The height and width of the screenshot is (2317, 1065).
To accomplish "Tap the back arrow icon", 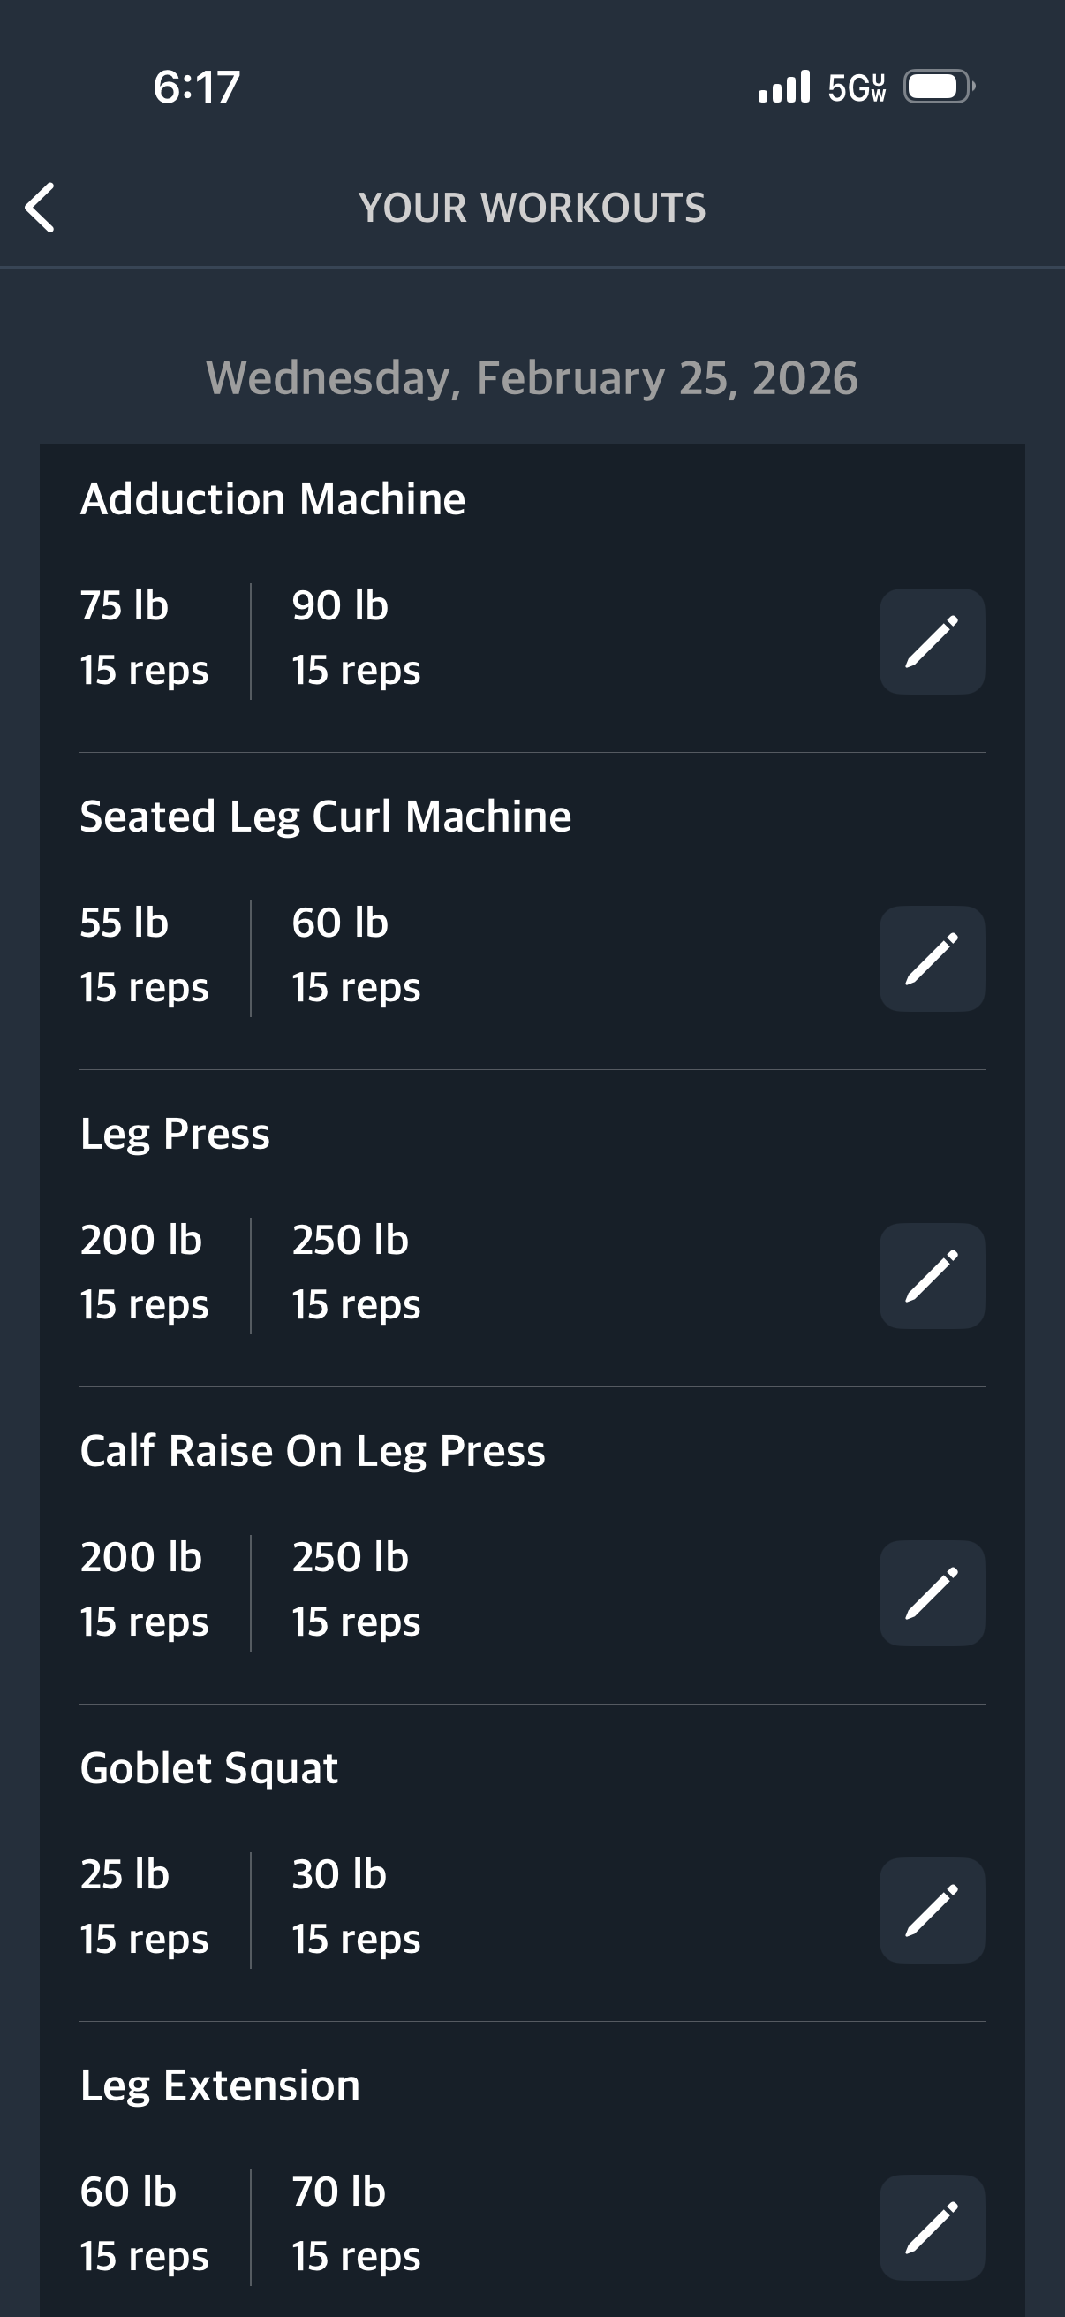I will coord(41,208).
